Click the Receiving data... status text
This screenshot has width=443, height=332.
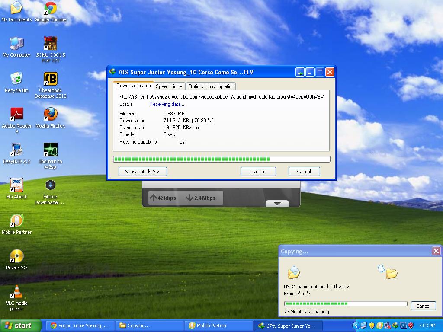[x=167, y=104]
